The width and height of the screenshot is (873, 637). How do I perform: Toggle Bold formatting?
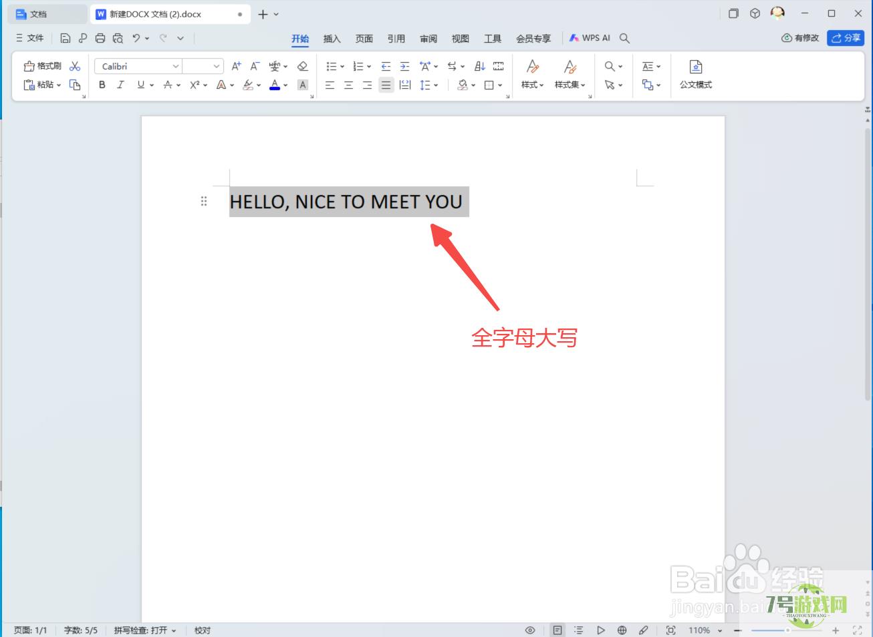(x=102, y=85)
